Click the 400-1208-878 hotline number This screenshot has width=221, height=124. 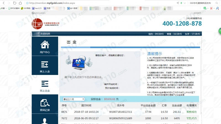click(x=182, y=23)
